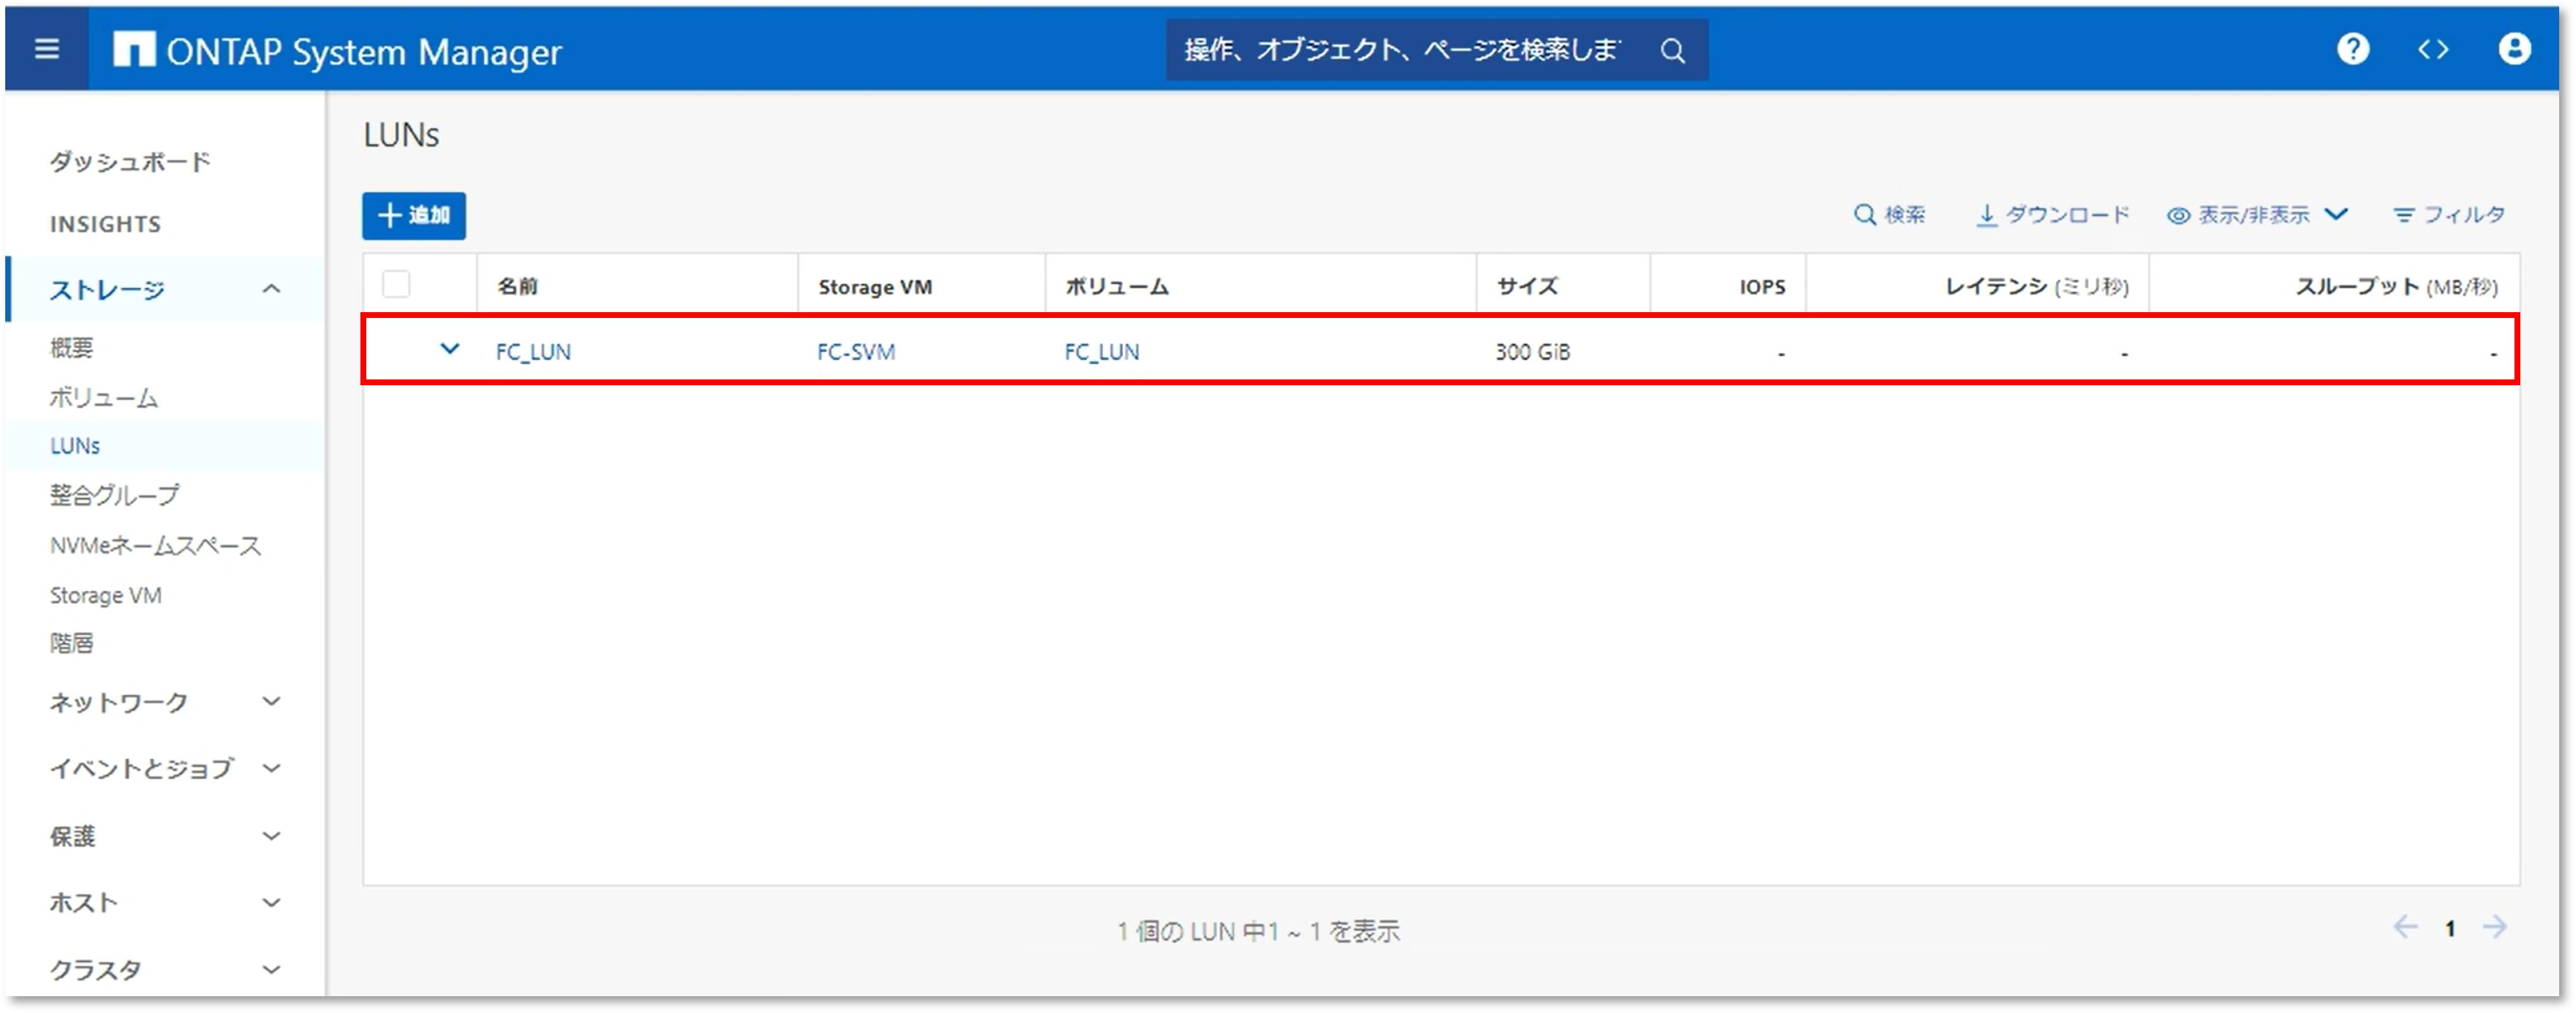Expand the ホスト section
Viewport: 2576px width, 1013px height.
pos(165,902)
